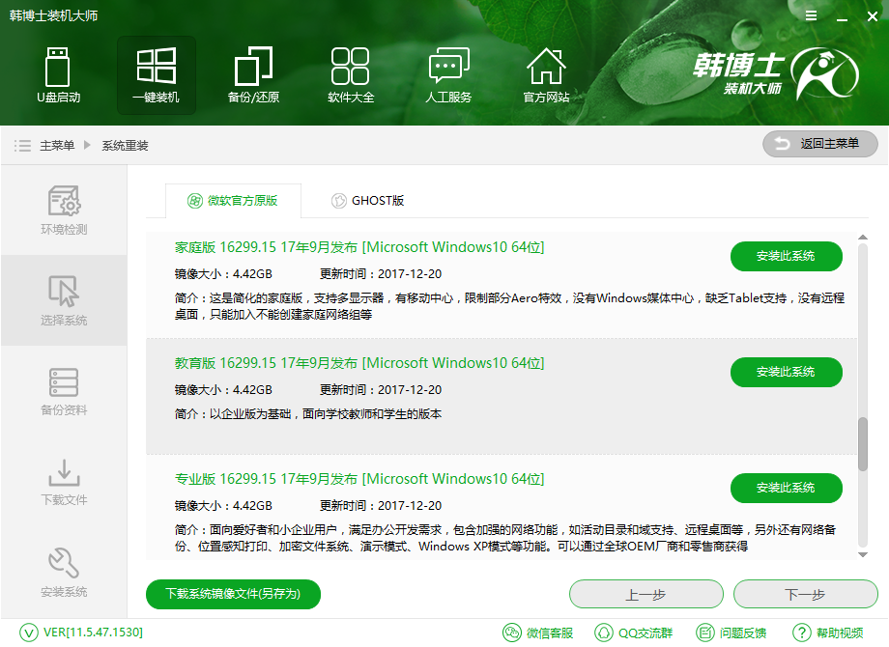Install the 家庭版 system via 安装此系统
This screenshot has width=889, height=647.
pyautogui.click(x=786, y=256)
